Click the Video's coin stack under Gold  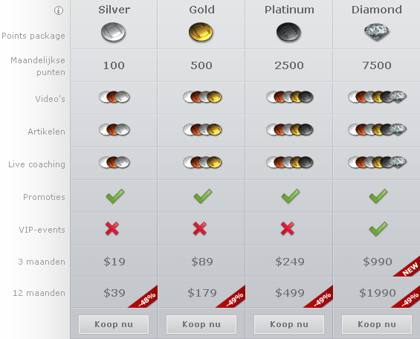click(x=202, y=97)
